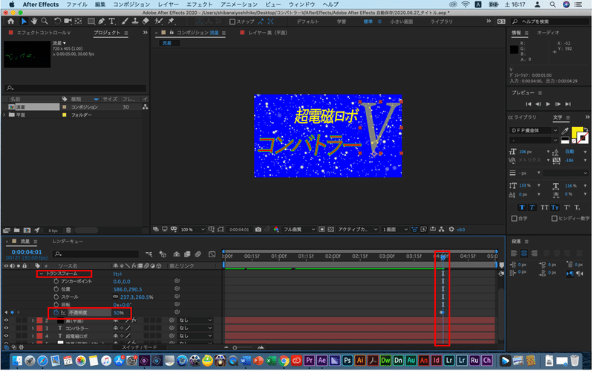Open the アクティブカメラ view dropdown
The width and height of the screenshot is (594, 371).
coord(358,230)
